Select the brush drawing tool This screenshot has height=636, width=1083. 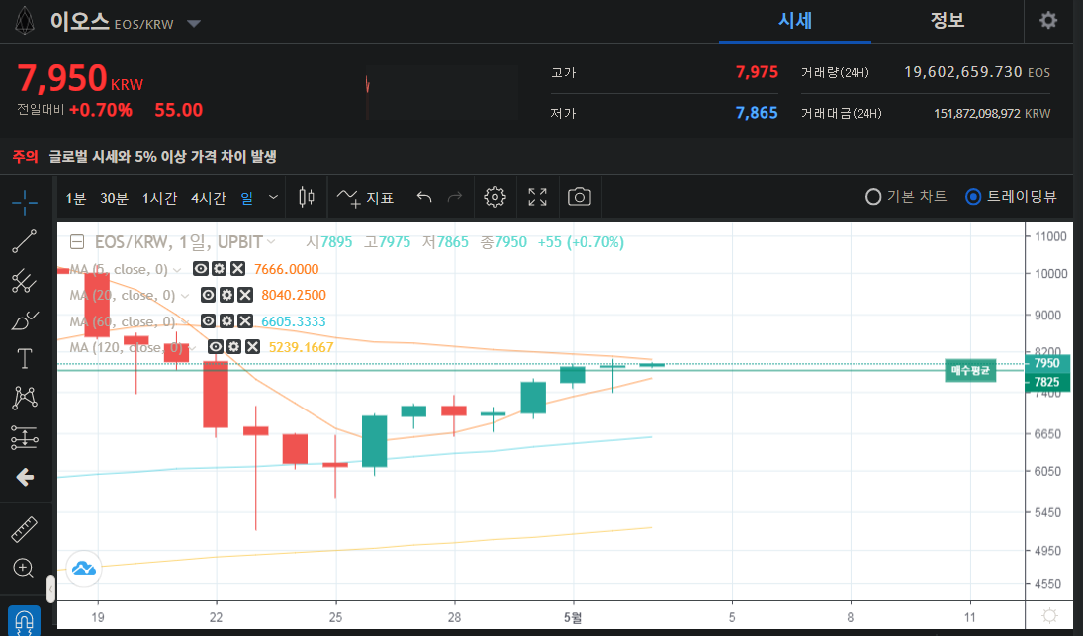coord(25,319)
